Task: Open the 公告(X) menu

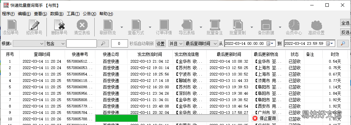Action: (x=90, y=14)
